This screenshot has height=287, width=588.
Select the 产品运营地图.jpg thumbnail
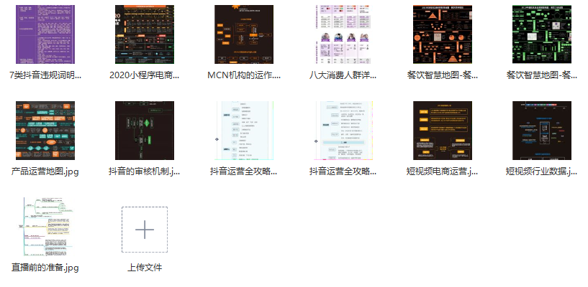(45, 131)
